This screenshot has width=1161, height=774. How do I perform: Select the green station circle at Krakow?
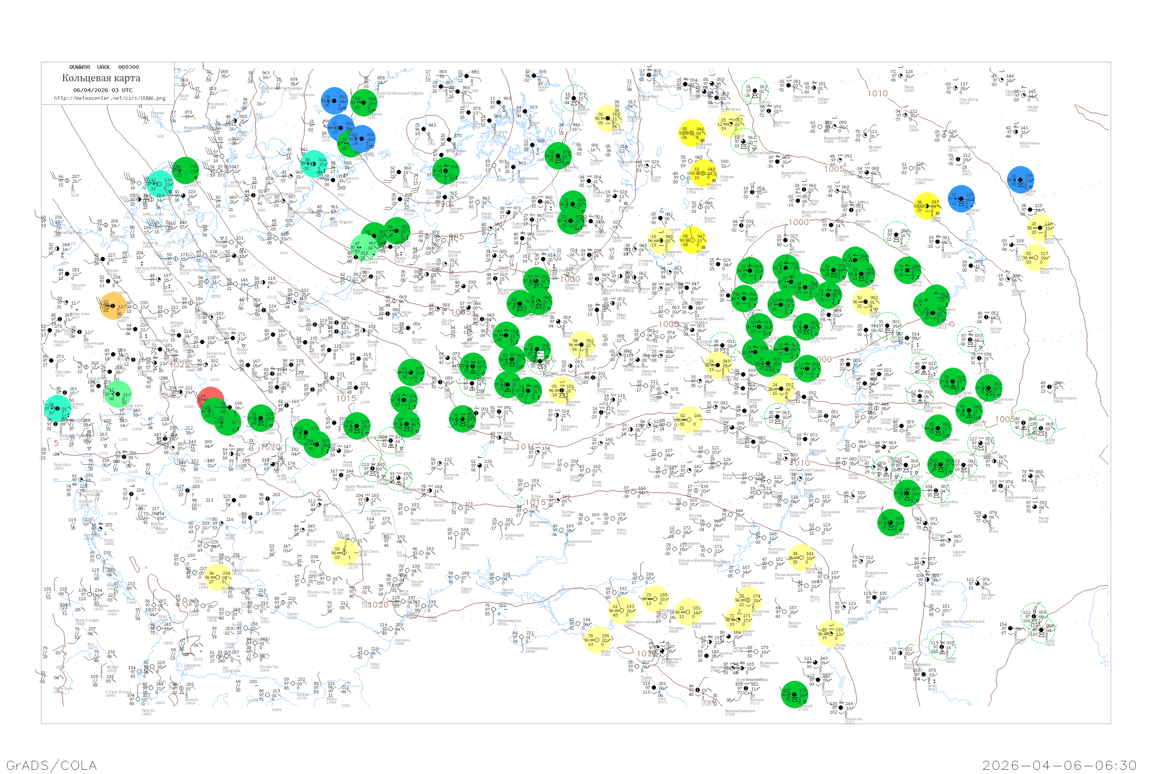click(261, 418)
